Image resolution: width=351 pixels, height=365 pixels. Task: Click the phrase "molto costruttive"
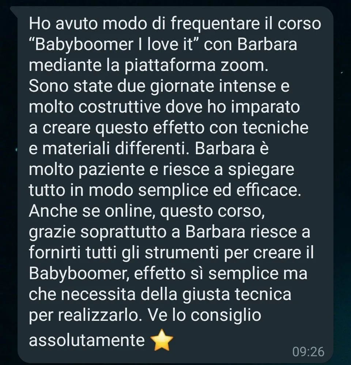(95, 107)
